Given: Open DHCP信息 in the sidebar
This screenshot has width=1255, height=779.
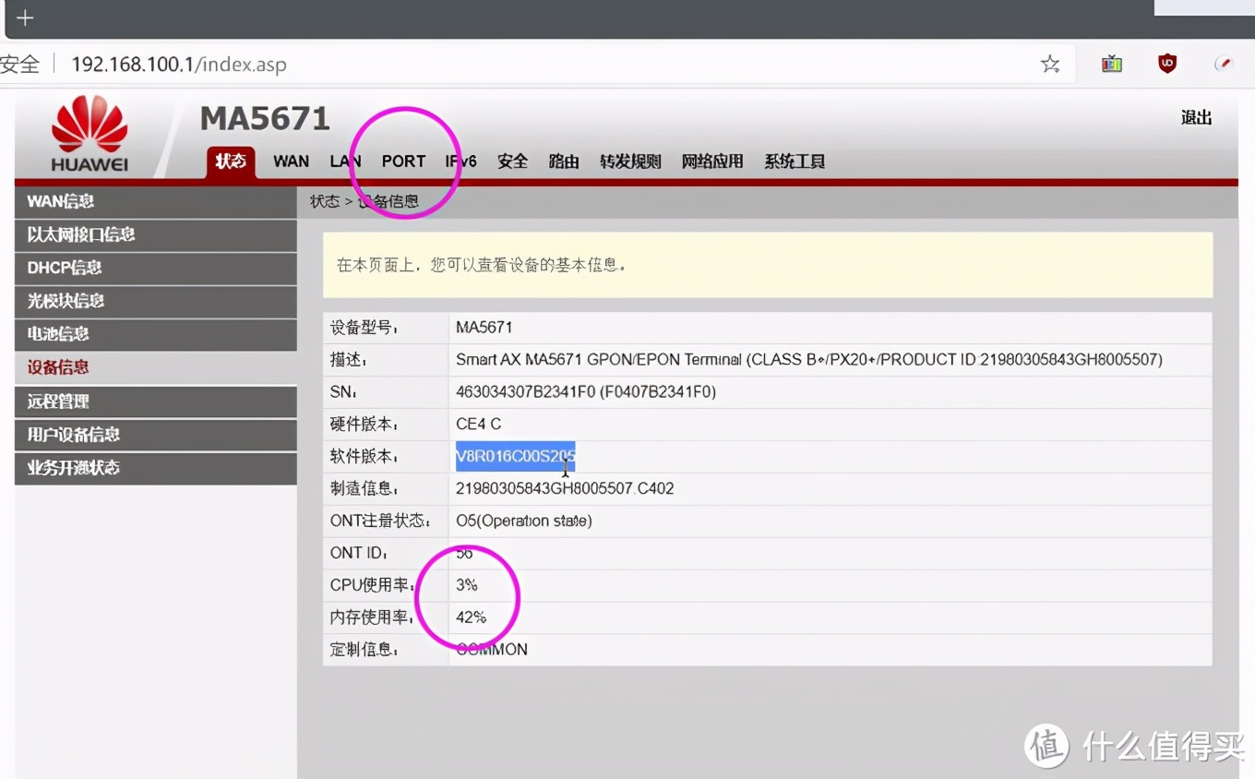Looking at the screenshot, I should [156, 269].
